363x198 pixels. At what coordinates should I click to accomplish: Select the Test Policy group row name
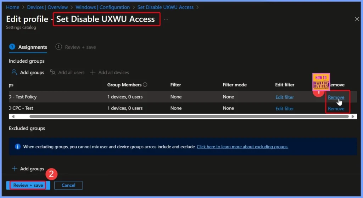coord(23,97)
